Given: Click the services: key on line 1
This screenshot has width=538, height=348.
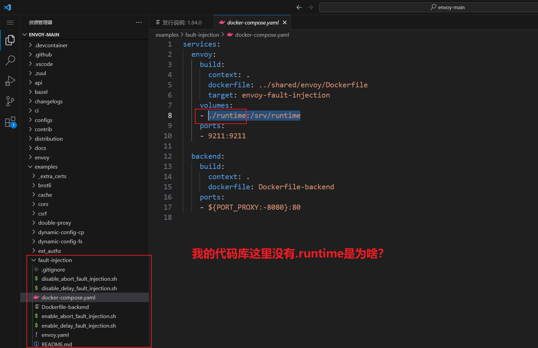Looking at the screenshot, I should tap(202, 44).
